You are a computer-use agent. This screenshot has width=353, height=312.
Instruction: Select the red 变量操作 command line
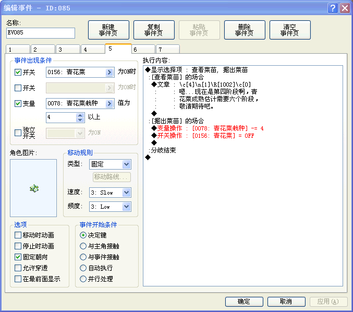coord(208,128)
